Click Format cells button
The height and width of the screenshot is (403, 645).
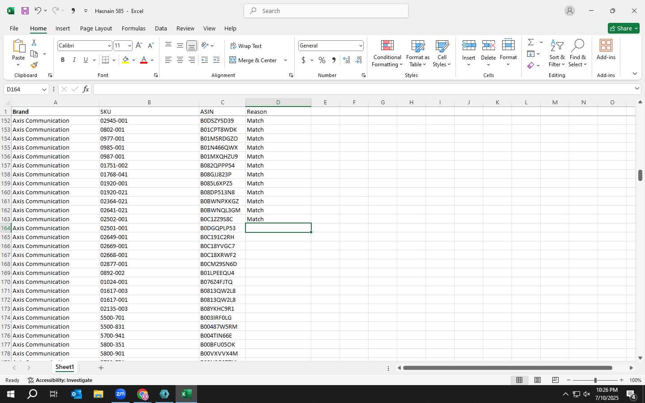pos(508,53)
